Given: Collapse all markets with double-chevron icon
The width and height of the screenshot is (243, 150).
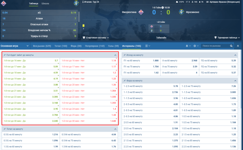Looking at the screenshot, I should click(238, 46).
